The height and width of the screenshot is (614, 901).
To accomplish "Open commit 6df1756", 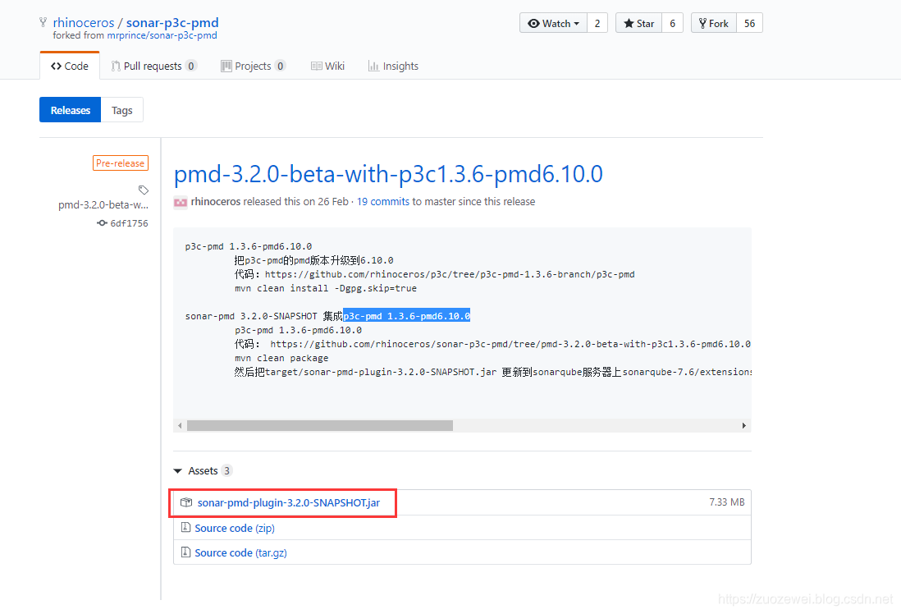I will (x=129, y=223).
